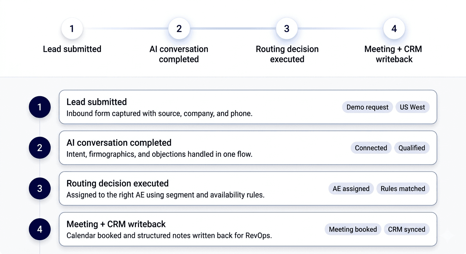Select the Rules matched tag
Screen dimensions: 466x254
403,189
